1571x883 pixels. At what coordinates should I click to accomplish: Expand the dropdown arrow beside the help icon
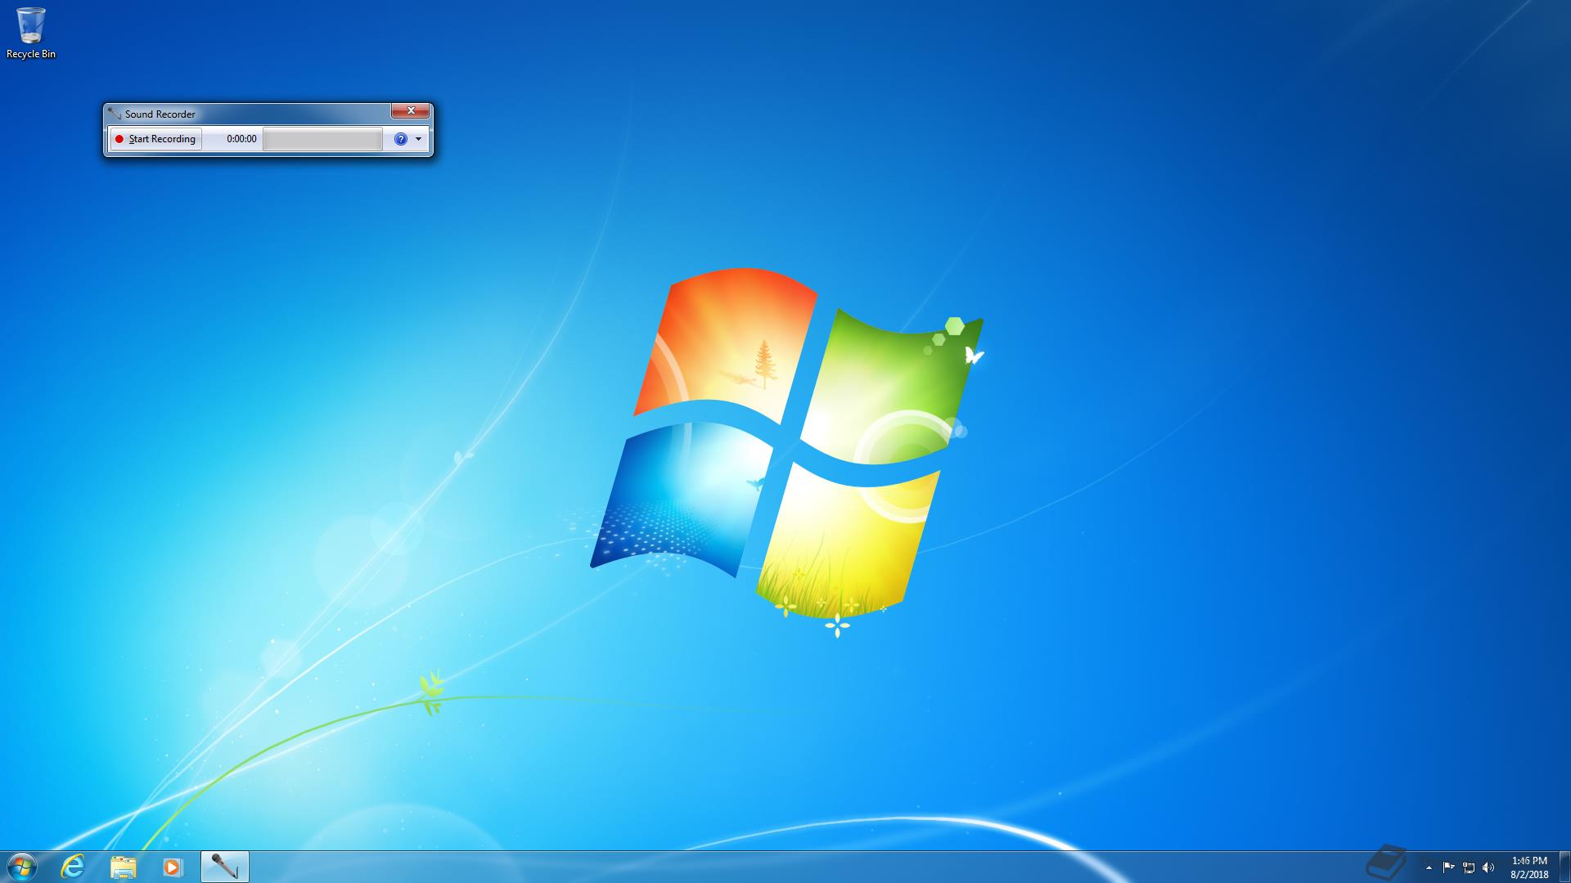pyautogui.click(x=418, y=139)
